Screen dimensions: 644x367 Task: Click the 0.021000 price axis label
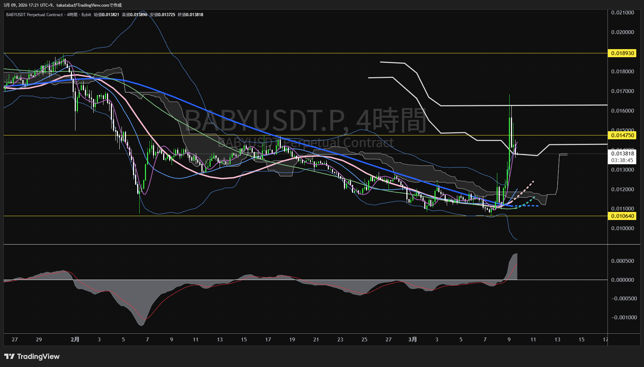(622, 13)
